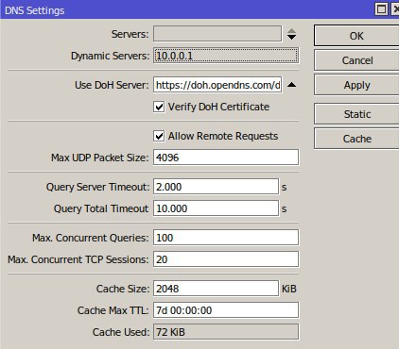The width and height of the screenshot is (399, 349).
Task: Click the Cache Used value 72 KiB
Action: 226,332
